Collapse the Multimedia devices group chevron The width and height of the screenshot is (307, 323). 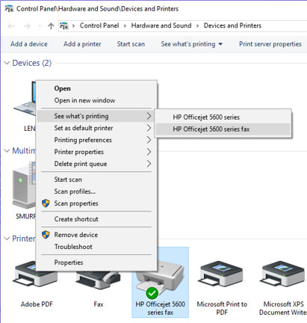coord(7,150)
